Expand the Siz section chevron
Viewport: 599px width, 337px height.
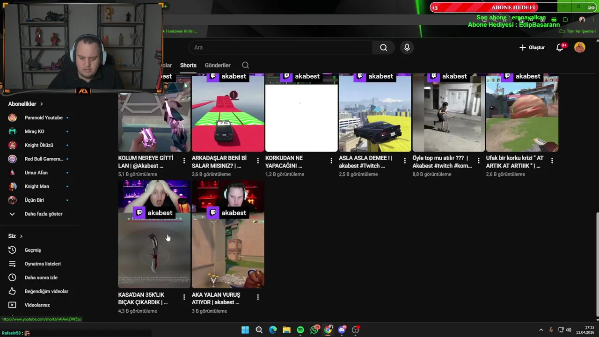coord(21,236)
